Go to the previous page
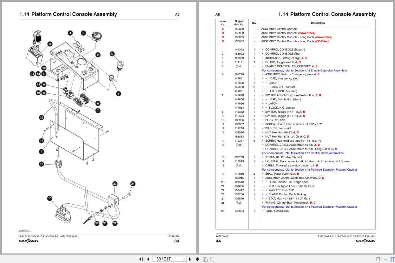Viewport: 395px width, 263px height. pyautogui.click(x=148, y=259)
